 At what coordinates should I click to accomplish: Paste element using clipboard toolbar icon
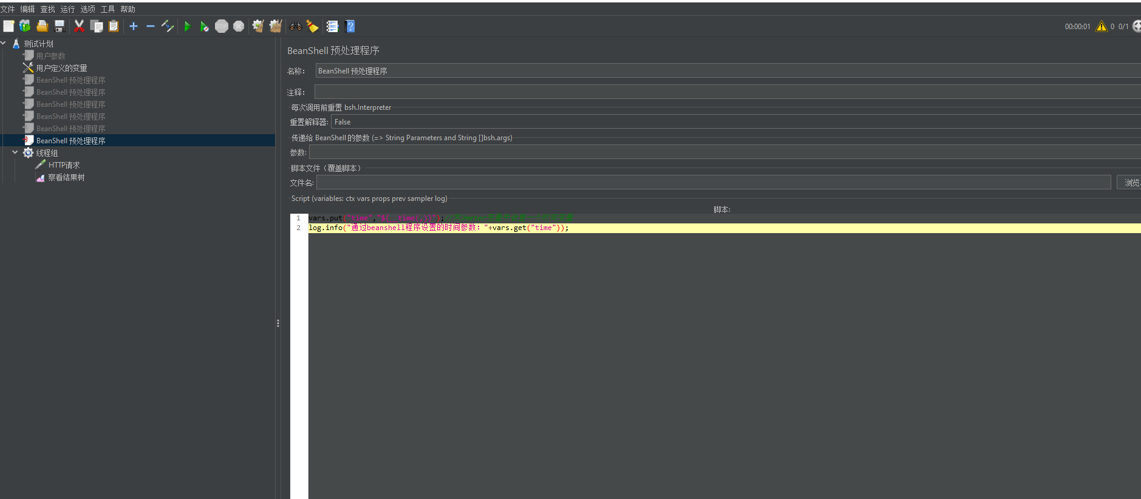coord(114,26)
